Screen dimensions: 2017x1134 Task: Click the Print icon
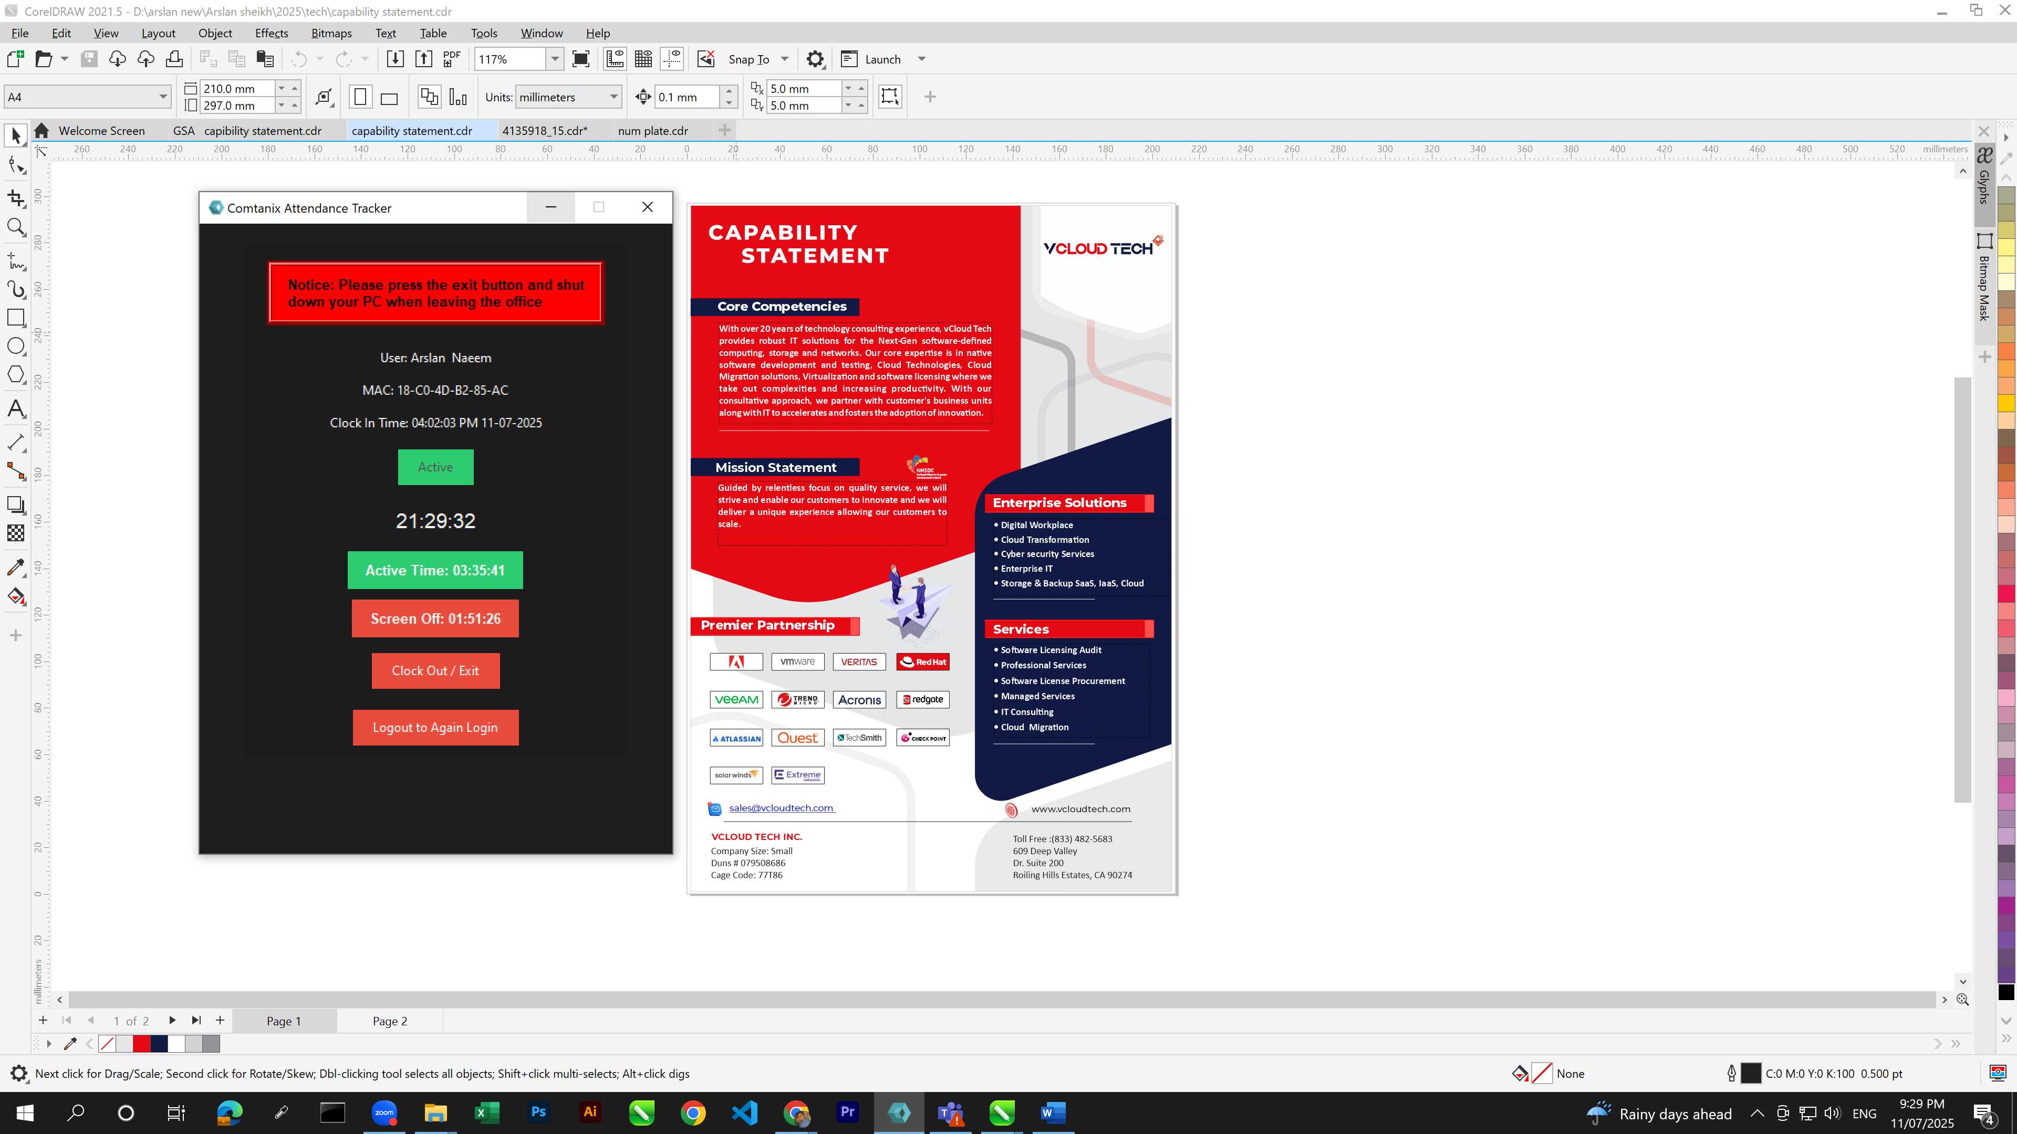174,59
